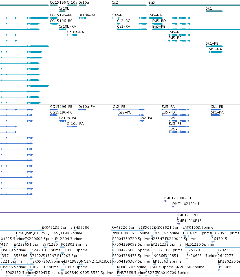Click the RP004190367.5prime EST label

tap(131, 261)
